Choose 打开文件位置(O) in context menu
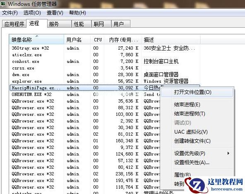This screenshot has height=194, width=245. coord(197,92)
